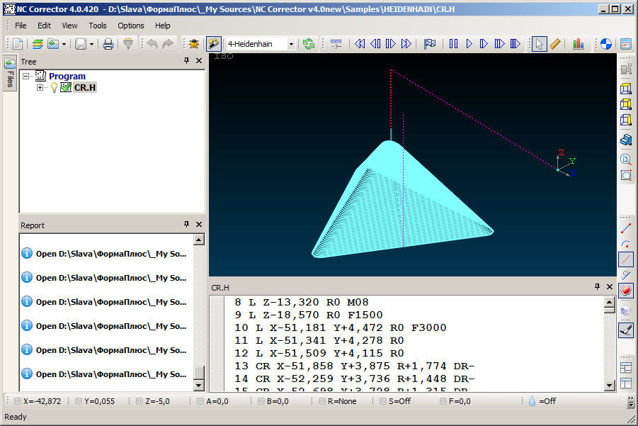Expand the CR.H tree node
The image size is (638, 426).
[x=40, y=87]
